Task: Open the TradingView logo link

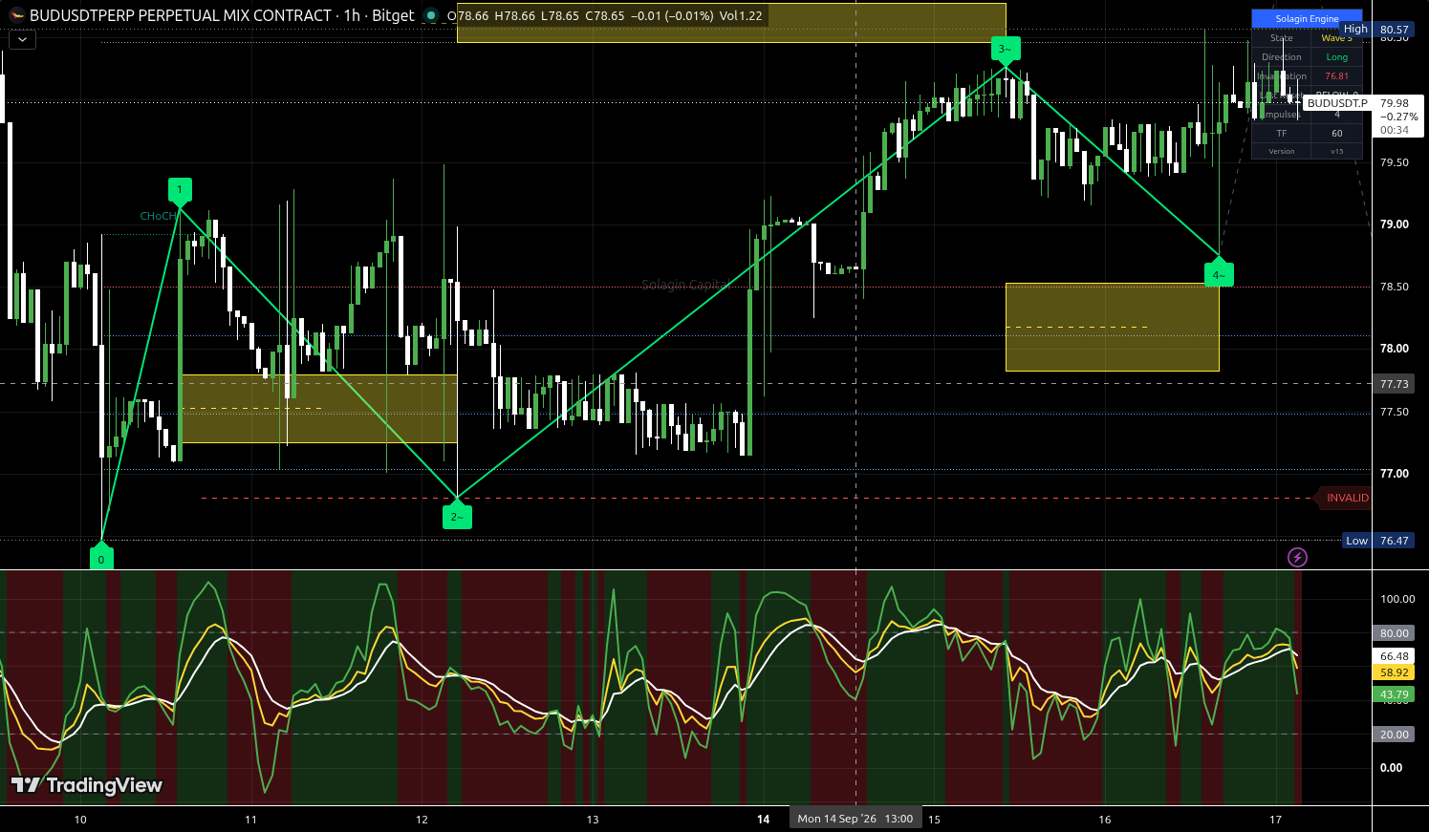Action: [x=87, y=785]
